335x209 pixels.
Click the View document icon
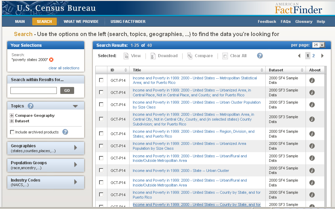click(x=126, y=56)
